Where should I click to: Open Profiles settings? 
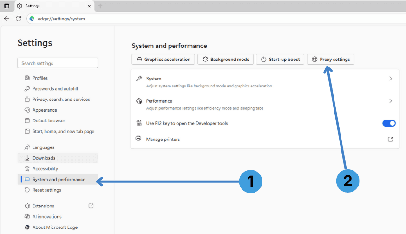(x=58, y=78)
